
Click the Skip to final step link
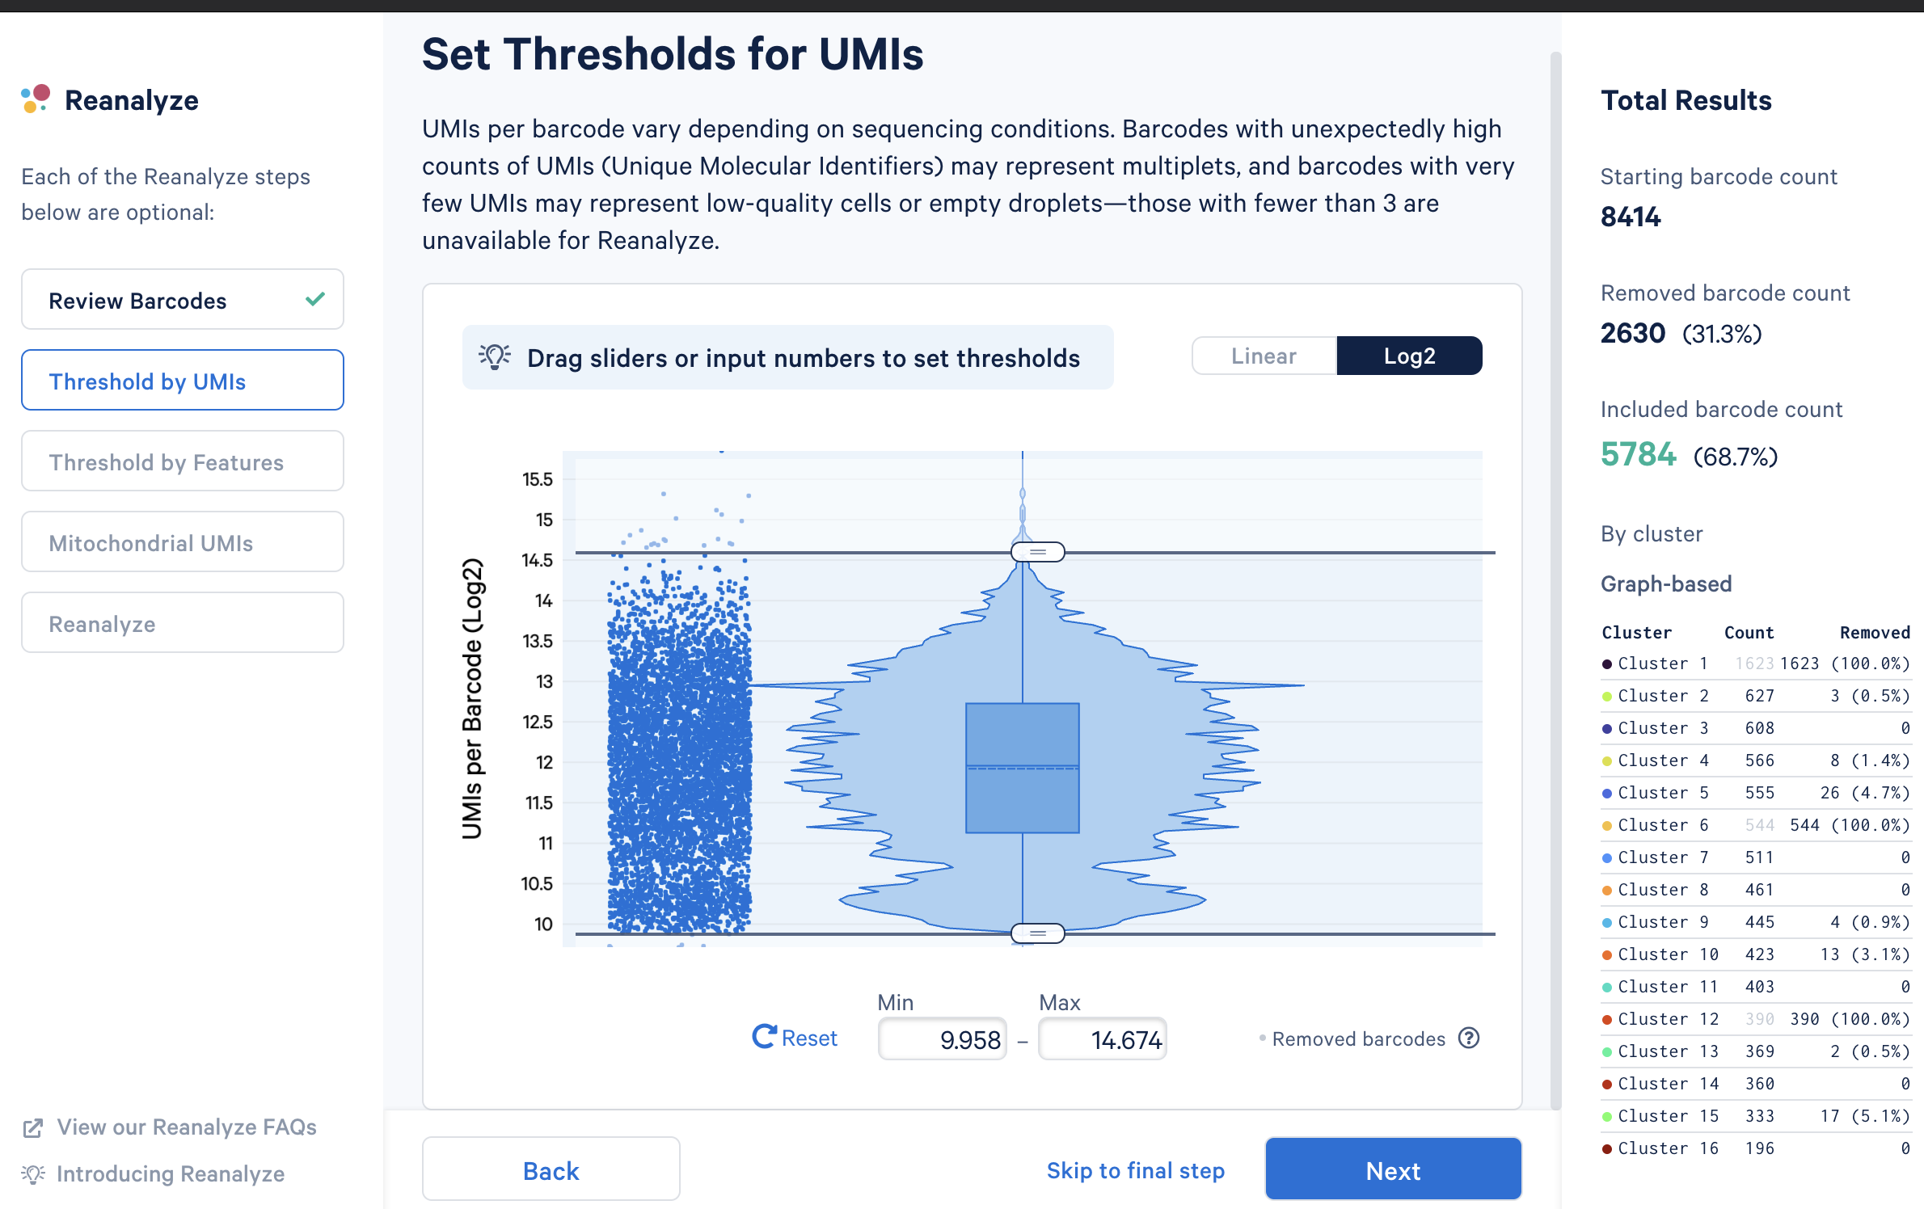[x=1135, y=1170]
